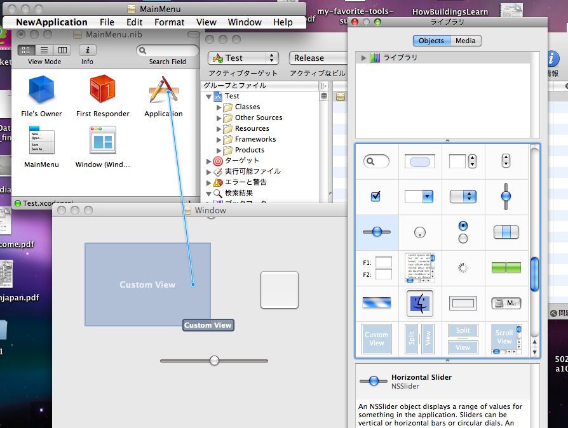Image resolution: width=568 pixels, height=428 pixels.
Task: Pick the vertical slider object in library
Action: coord(506,196)
